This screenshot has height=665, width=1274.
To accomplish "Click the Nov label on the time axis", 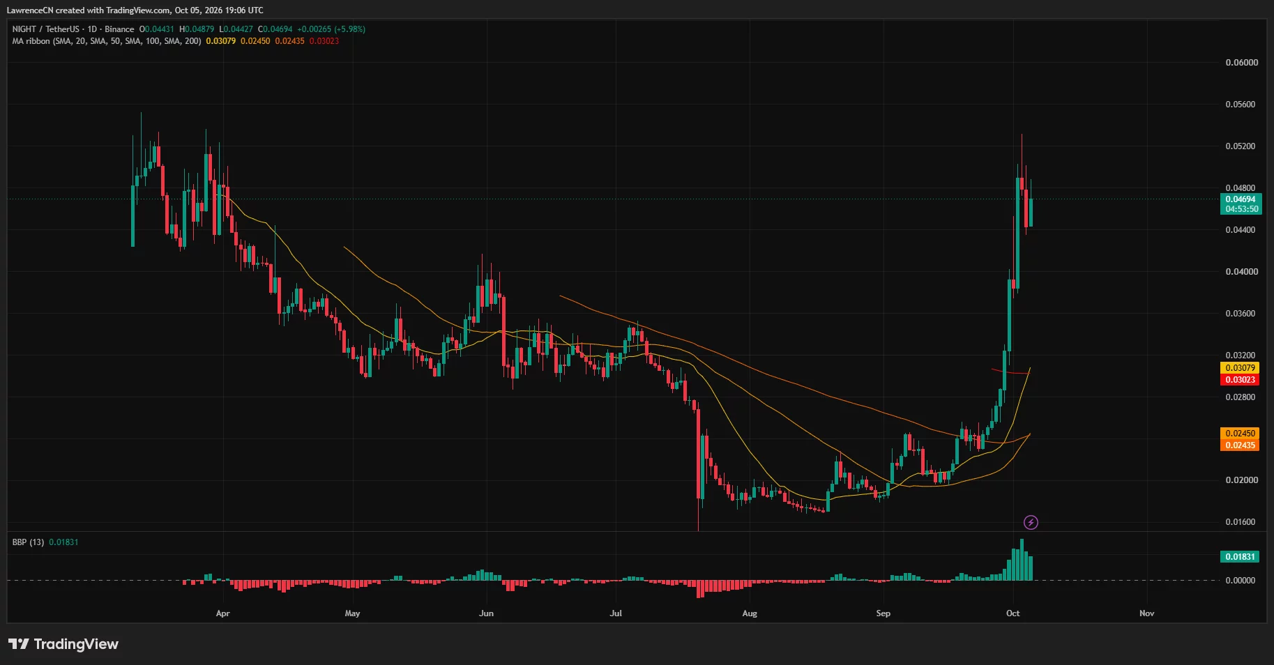I will tap(1146, 613).
